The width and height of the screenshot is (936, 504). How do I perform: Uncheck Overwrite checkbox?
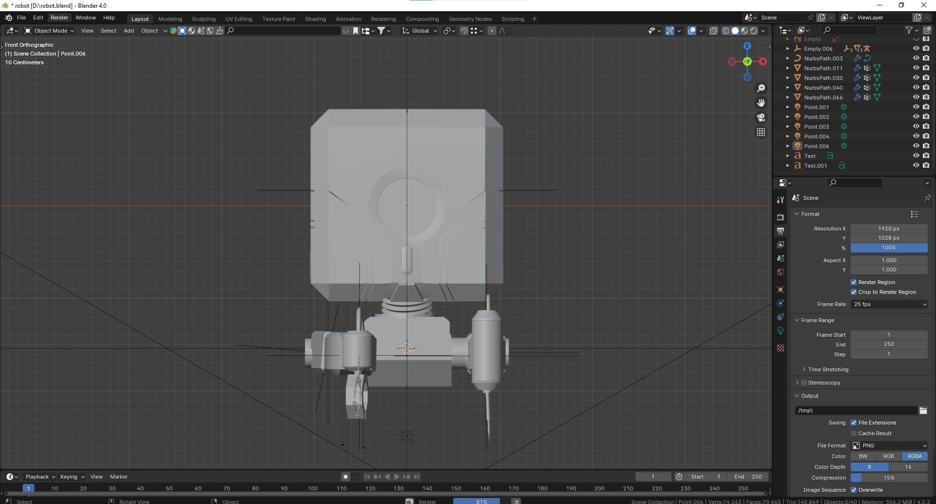pos(854,490)
